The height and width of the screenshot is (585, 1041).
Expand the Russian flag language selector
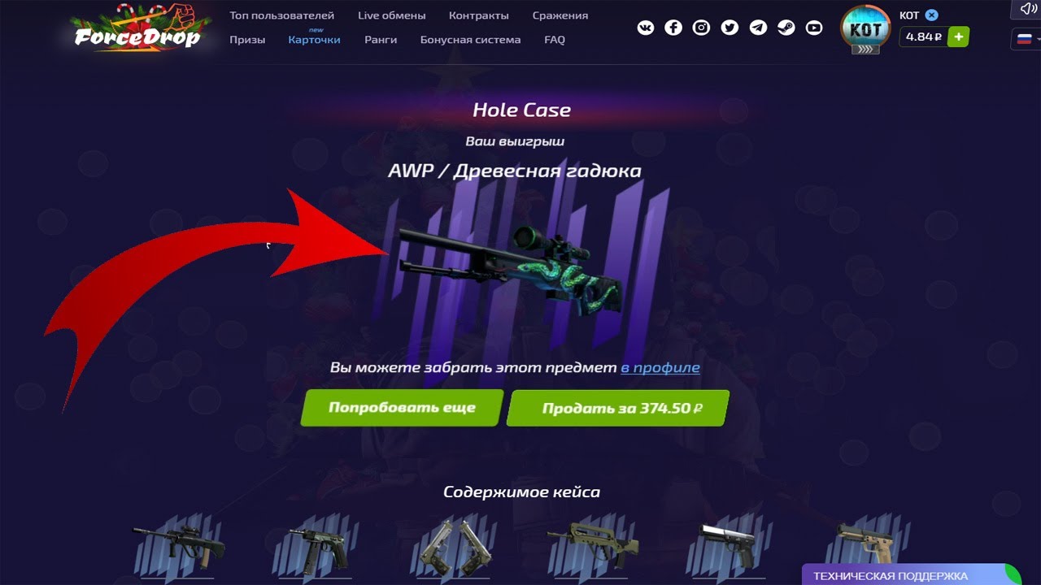pos(1026,38)
